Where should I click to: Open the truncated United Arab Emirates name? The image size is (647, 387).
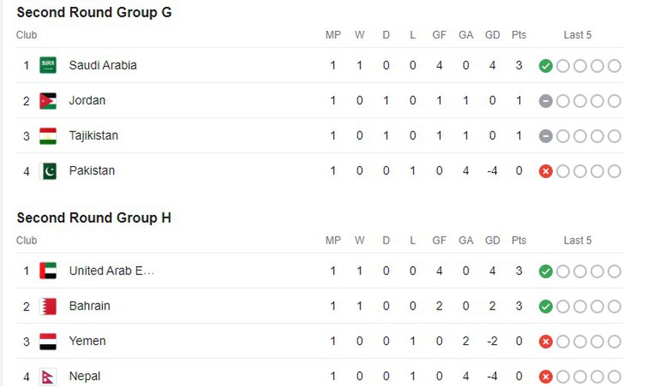(x=111, y=271)
